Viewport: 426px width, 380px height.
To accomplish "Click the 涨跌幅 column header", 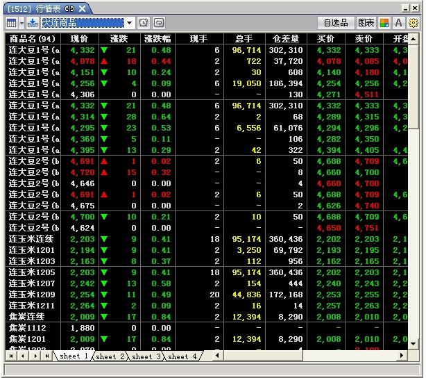I will [x=156, y=38].
